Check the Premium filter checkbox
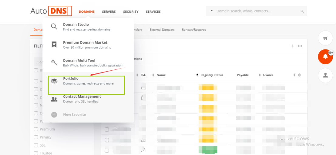336x155 pixels. tap(36, 129)
